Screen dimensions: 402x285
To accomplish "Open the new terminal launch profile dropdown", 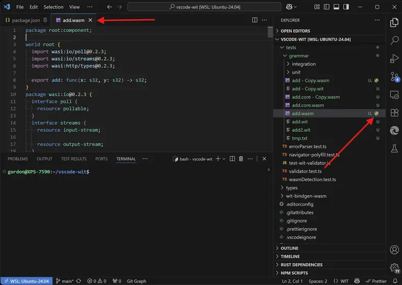I will point(224,159).
